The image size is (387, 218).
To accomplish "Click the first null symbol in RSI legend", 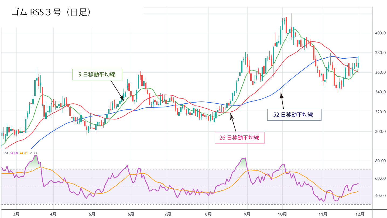I will [31, 153].
